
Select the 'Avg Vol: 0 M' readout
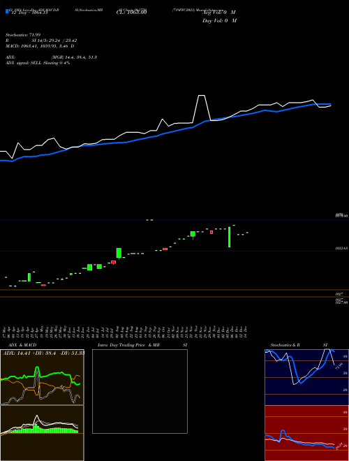(x=218, y=13)
